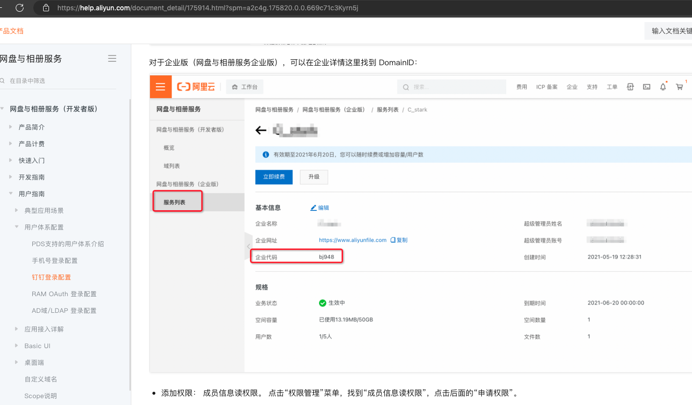Open the 工单 menu in the console header

pos(612,87)
